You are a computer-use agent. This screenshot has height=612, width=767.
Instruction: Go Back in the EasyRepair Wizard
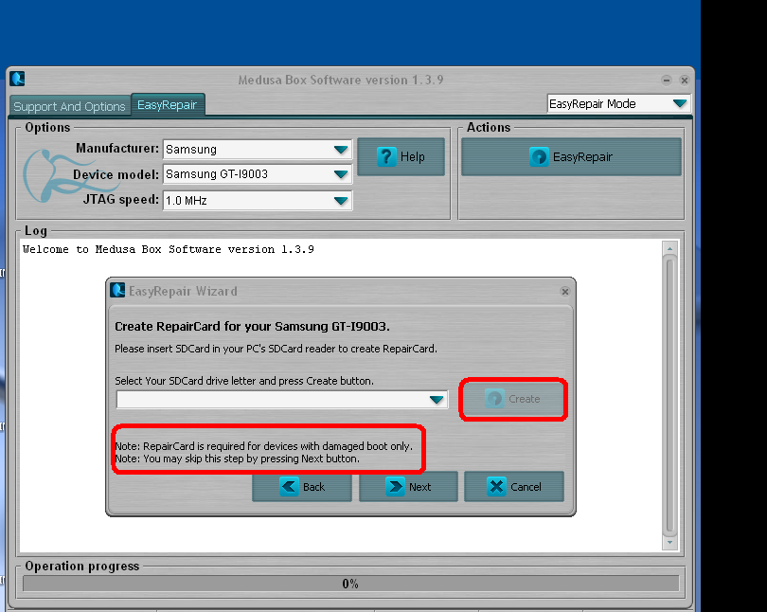pos(302,487)
